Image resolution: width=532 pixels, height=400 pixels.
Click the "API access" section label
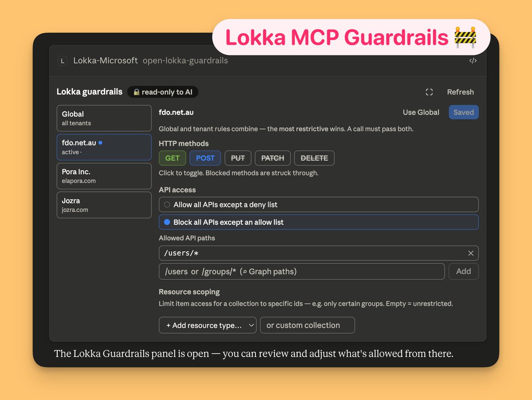177,190
